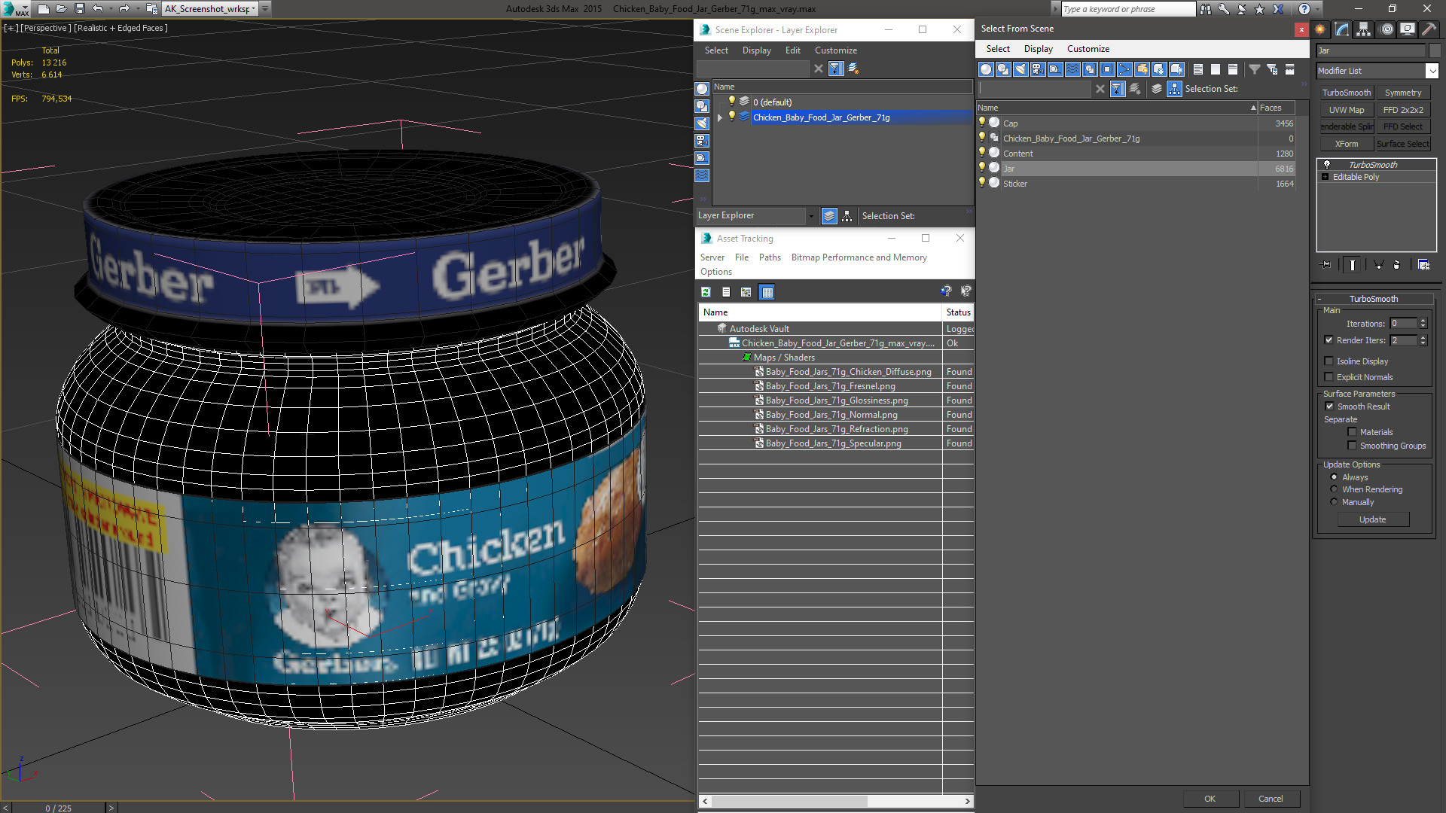Screen dimensions: 1446x813
Task: Click the XForm modifier button
Action: coord(1346,144)
